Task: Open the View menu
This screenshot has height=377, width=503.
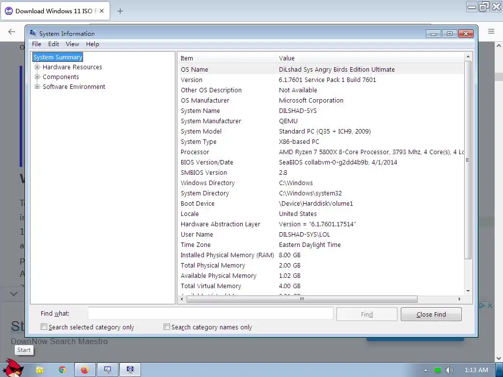Action: click(x=73, y=44)
